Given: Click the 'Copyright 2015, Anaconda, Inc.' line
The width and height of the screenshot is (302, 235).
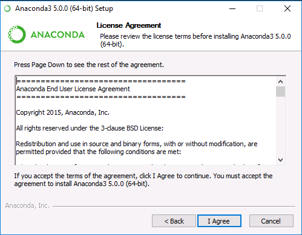Looking at the screenshot, I should [x=63, y=112].
